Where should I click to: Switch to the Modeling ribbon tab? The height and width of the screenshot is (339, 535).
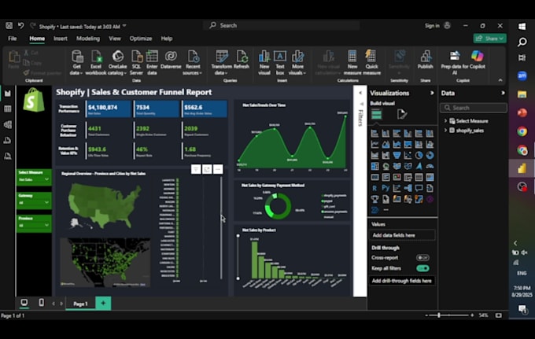pos(88,39)
